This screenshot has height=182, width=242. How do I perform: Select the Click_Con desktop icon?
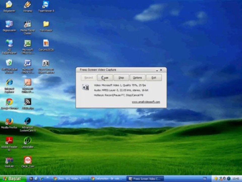point(28,162)
